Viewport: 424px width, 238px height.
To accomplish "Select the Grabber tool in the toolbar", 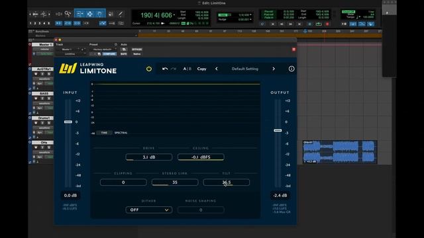I will click(100, 14).
